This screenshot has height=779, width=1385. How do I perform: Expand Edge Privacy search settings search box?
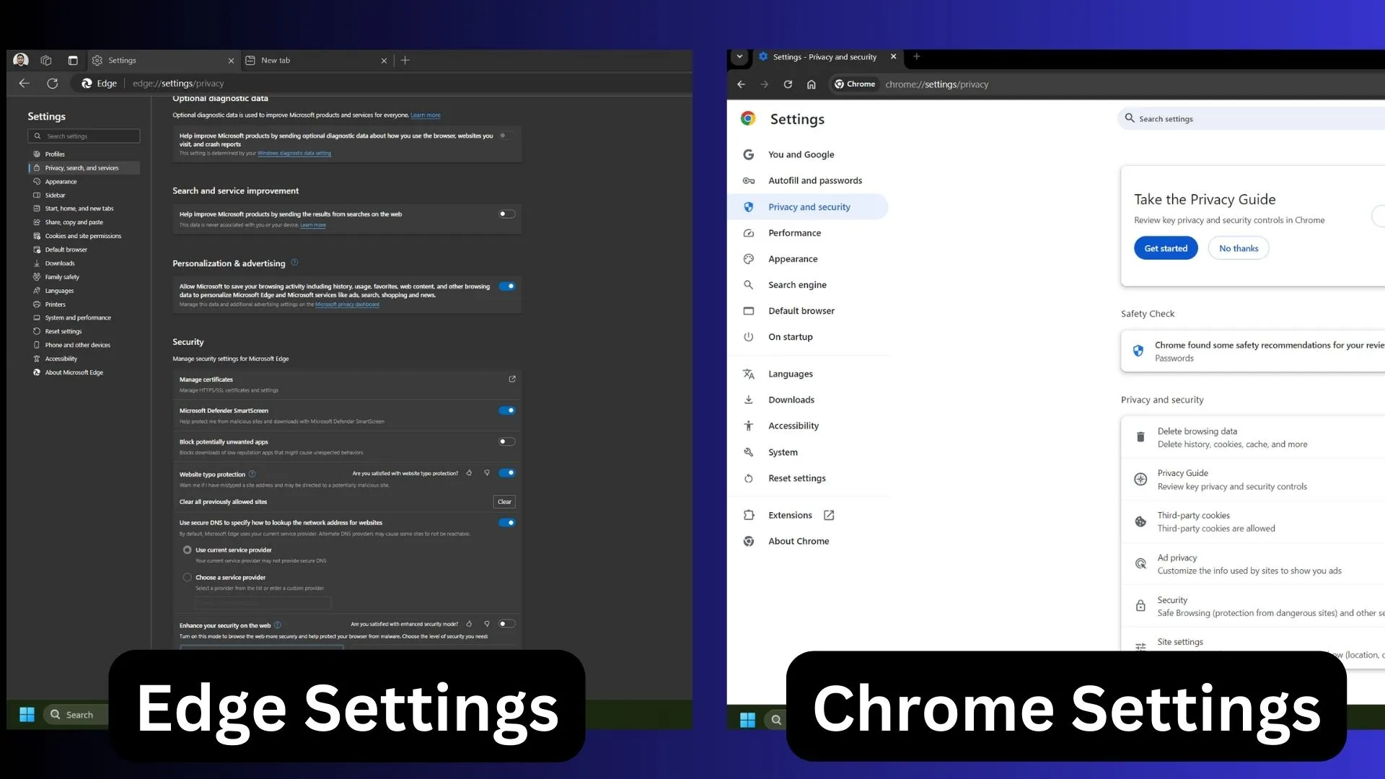click(84, 135)
